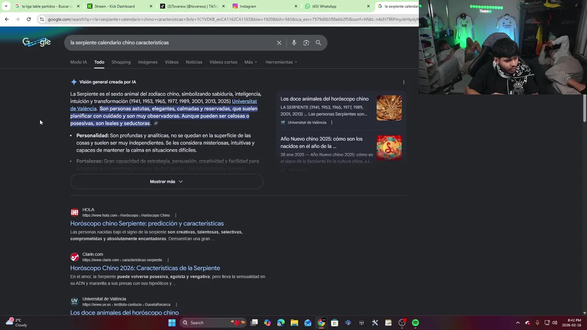Viewport: 587px width, 330px height.
Task: Click the Clarin.com site favicon
Action: (x=74, y=257)
